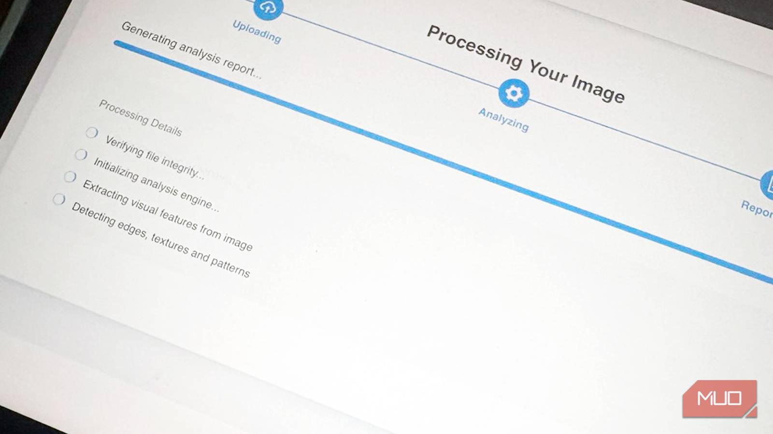Click Initializing analysis engine text
This screenshot has height=434, width=773.
(156, 185)
